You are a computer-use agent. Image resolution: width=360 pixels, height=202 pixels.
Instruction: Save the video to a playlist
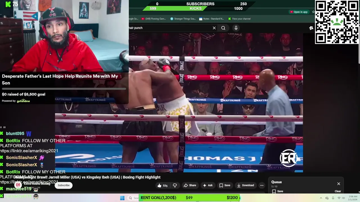click(x=225, y=185)
